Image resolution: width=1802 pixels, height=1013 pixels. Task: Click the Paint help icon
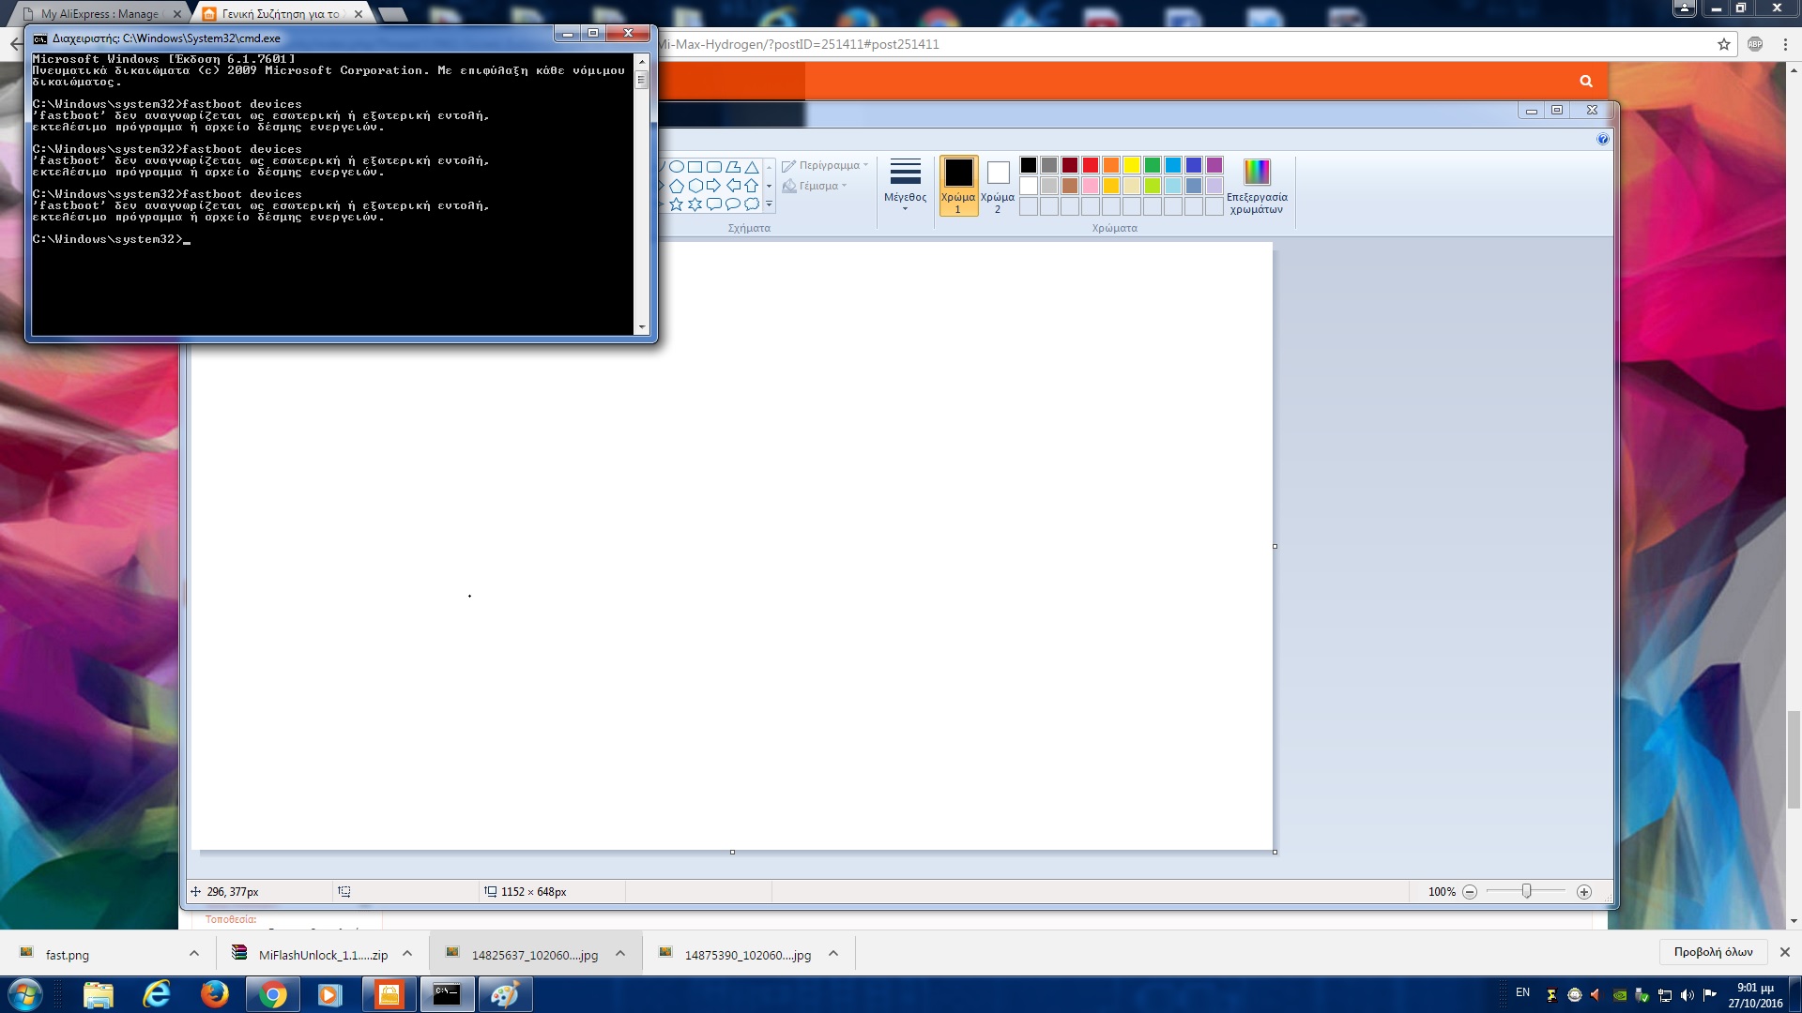coord(1602,139)
